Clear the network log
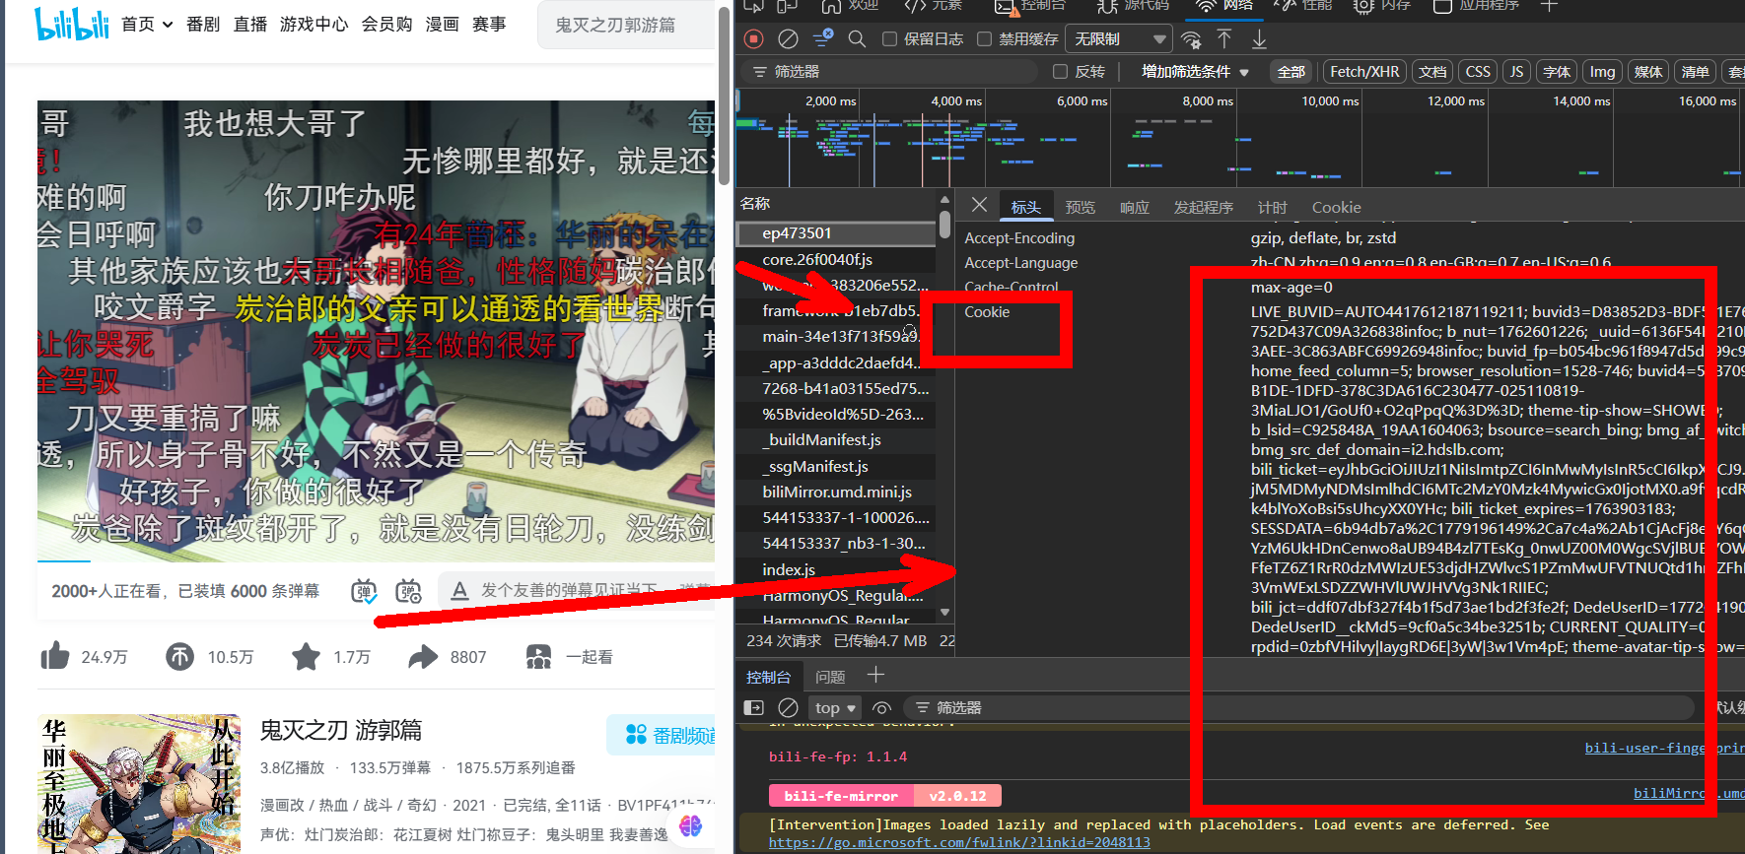Viewport: 1745px width, 854px height. 788,39
